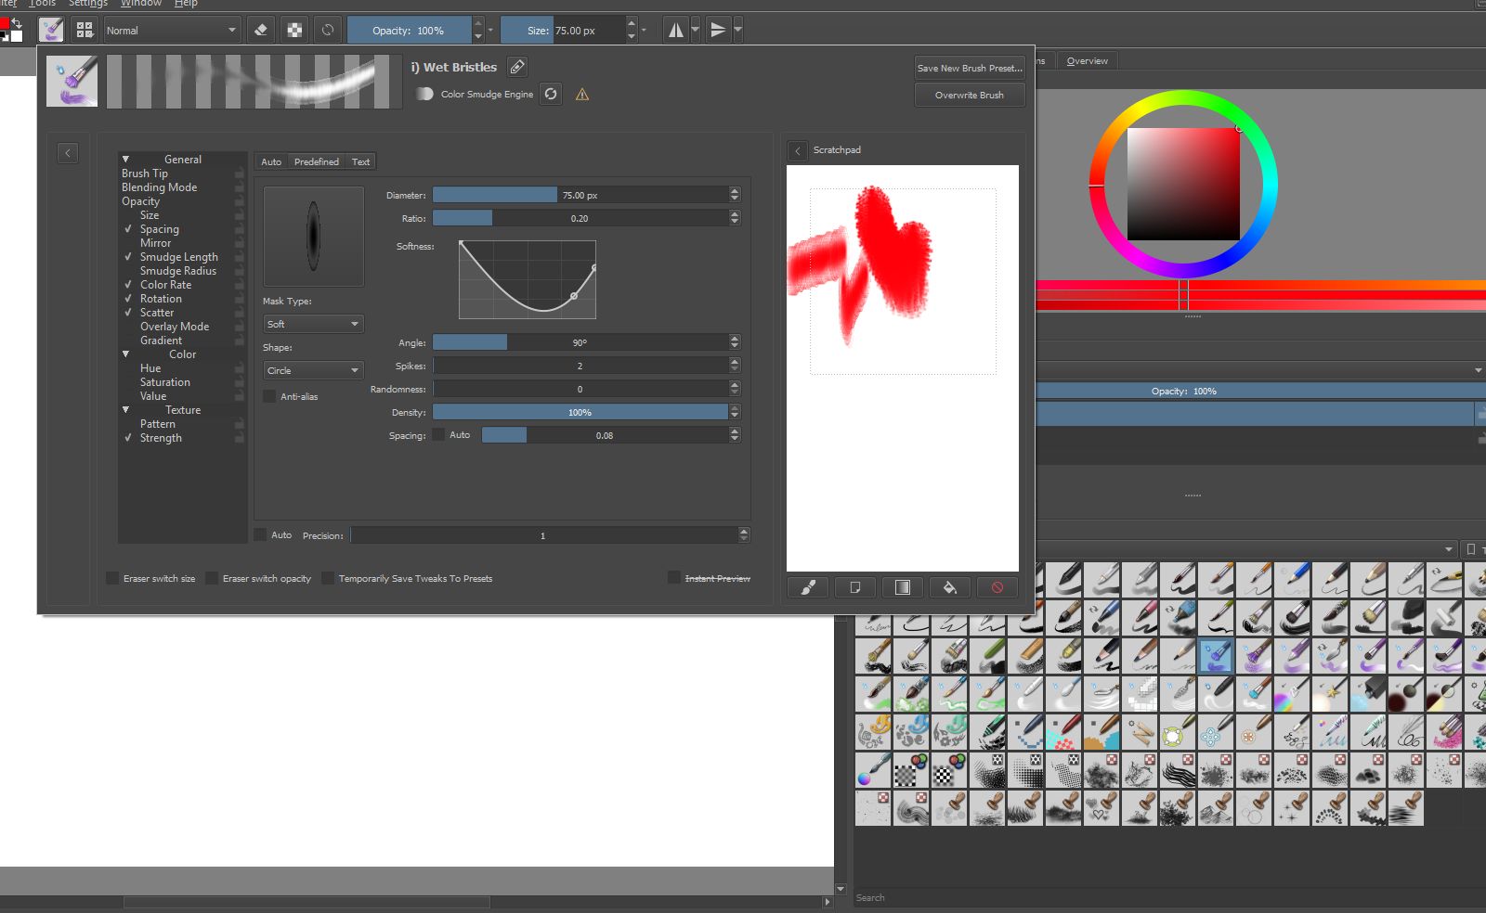This screenshot has width=1486, height=913.
Task: Toggle eraser mode in the toolbar
Action: (261, 31)
